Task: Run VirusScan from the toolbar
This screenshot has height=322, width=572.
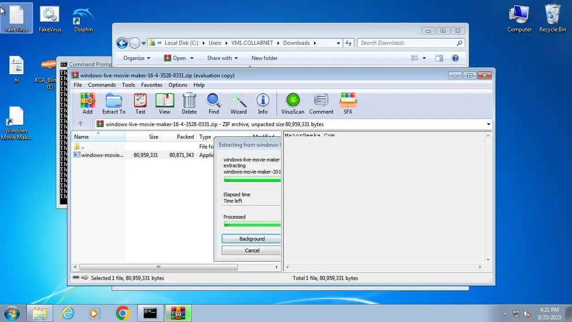Action: (293, 104)
